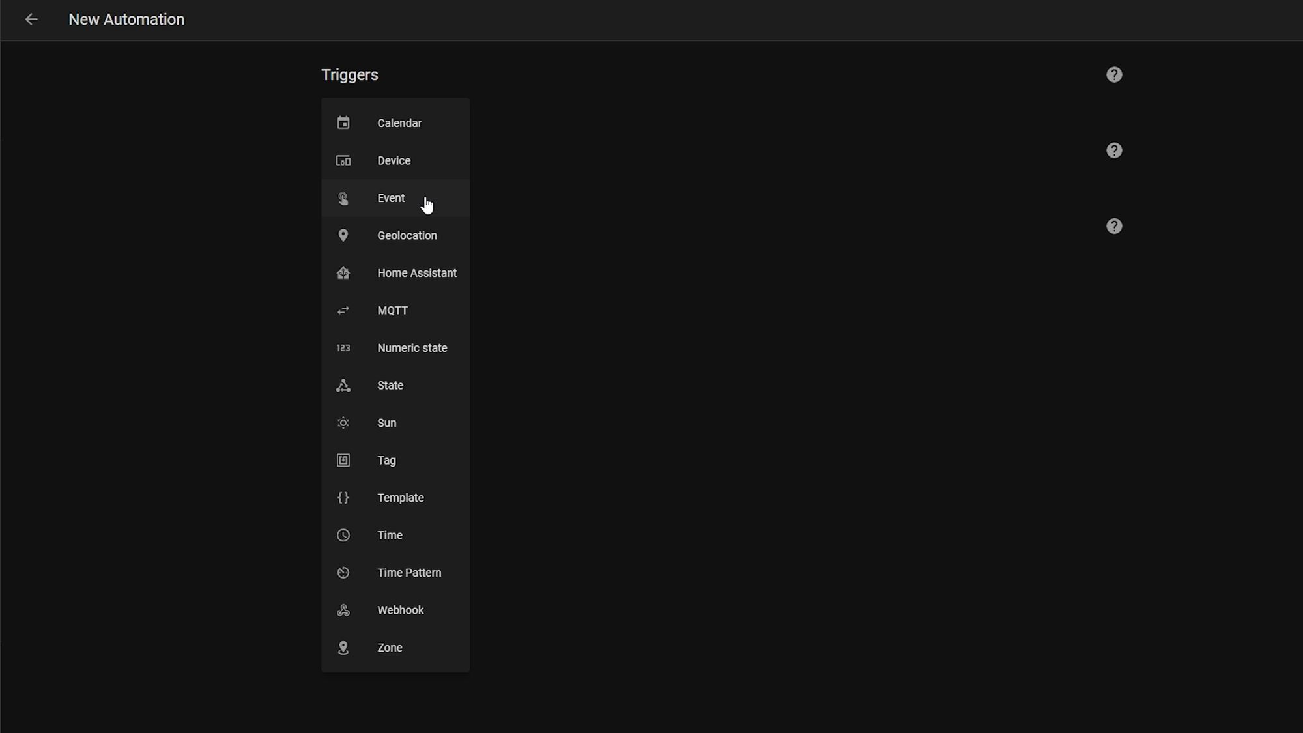This screenshot has width=1303, height=733.
Task: Click the back arrow to exit
Action: [32, 19]
